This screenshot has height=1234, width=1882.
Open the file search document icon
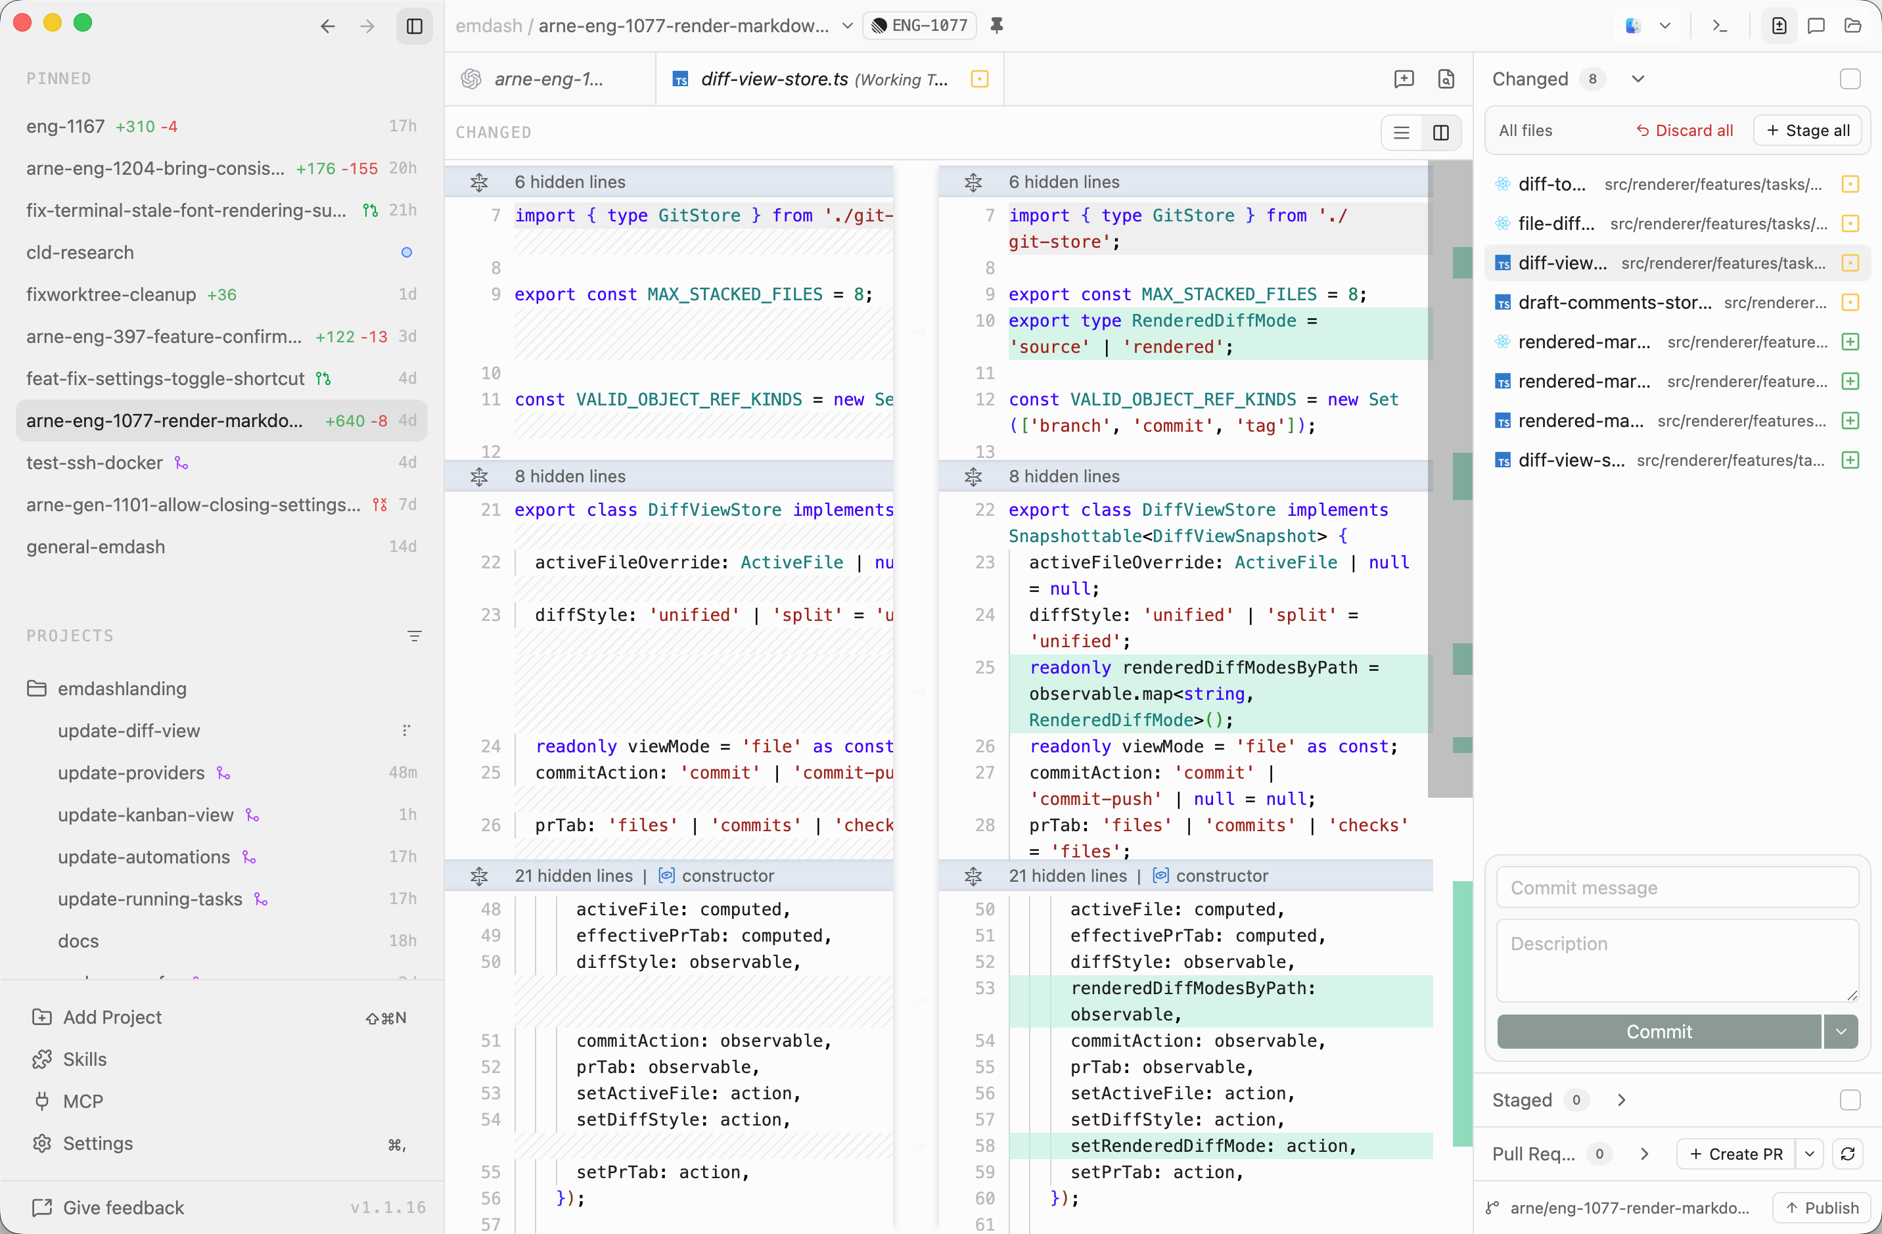pos(1446,79)
